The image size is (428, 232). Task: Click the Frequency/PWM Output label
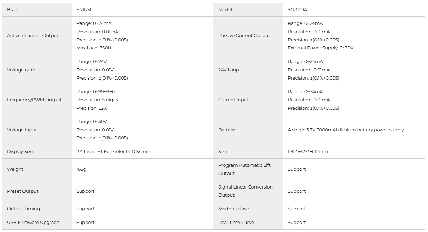(x=34, y=100)
